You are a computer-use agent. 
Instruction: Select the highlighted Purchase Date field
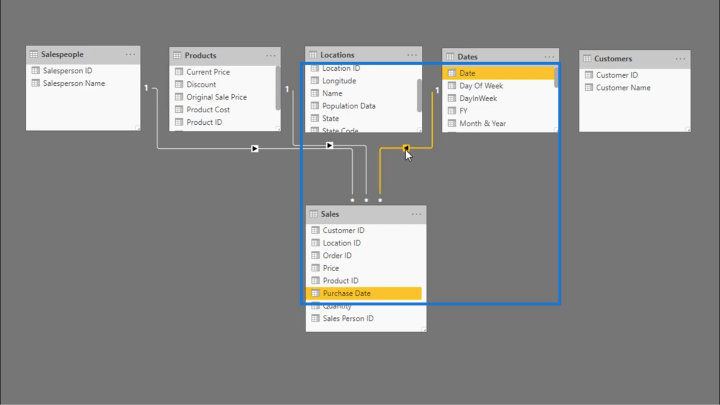click(364, 293)
